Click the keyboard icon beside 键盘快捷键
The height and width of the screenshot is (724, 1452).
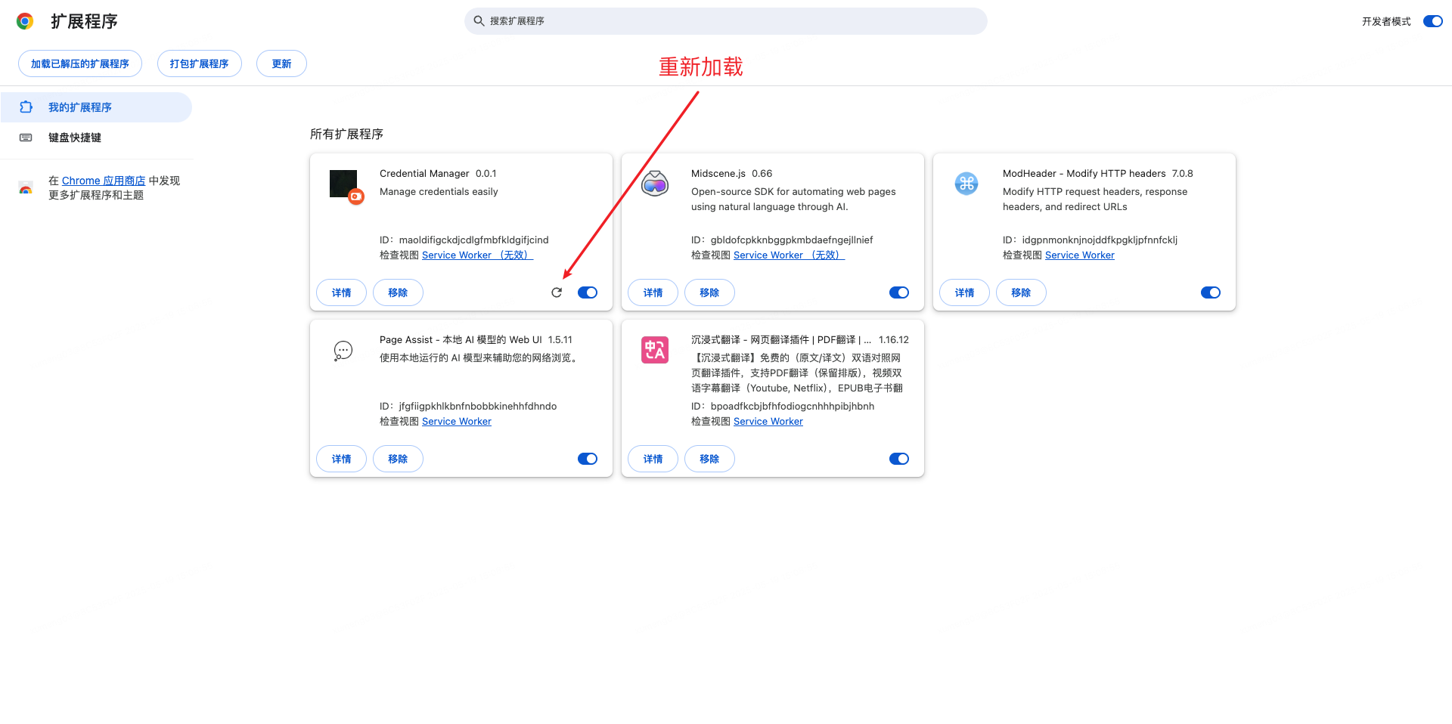coord(26,138)
